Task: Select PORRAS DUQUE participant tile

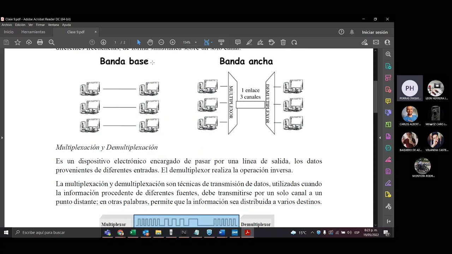Action: pos(410,88)
